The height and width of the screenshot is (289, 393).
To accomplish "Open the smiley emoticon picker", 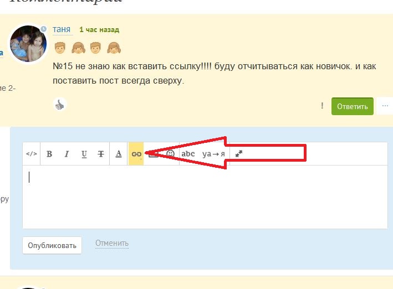I will (170, 153).
